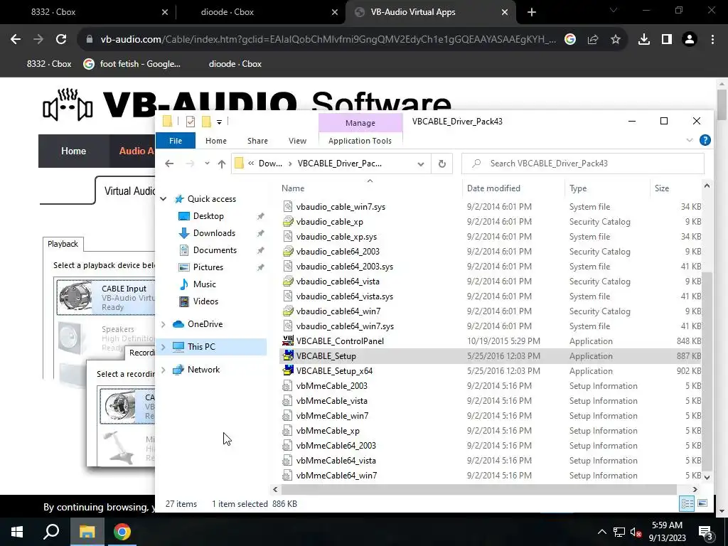Open Application Tools ribbon tab
Viewport: 728px width, 546px height.
pos(360,141)
